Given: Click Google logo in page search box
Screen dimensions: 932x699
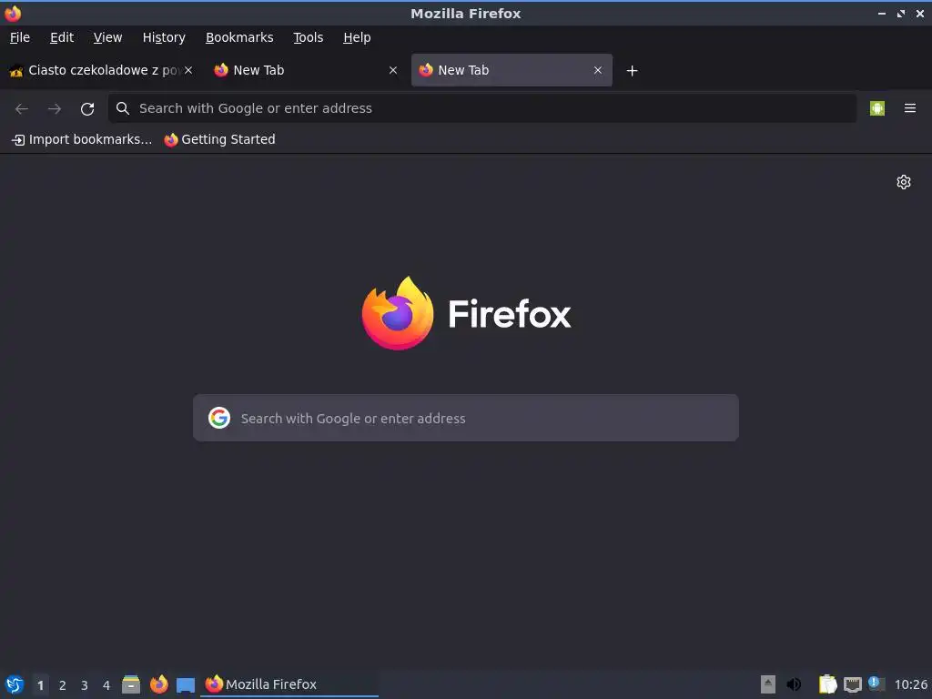Looking at the screenshot, I should point(219,418).
